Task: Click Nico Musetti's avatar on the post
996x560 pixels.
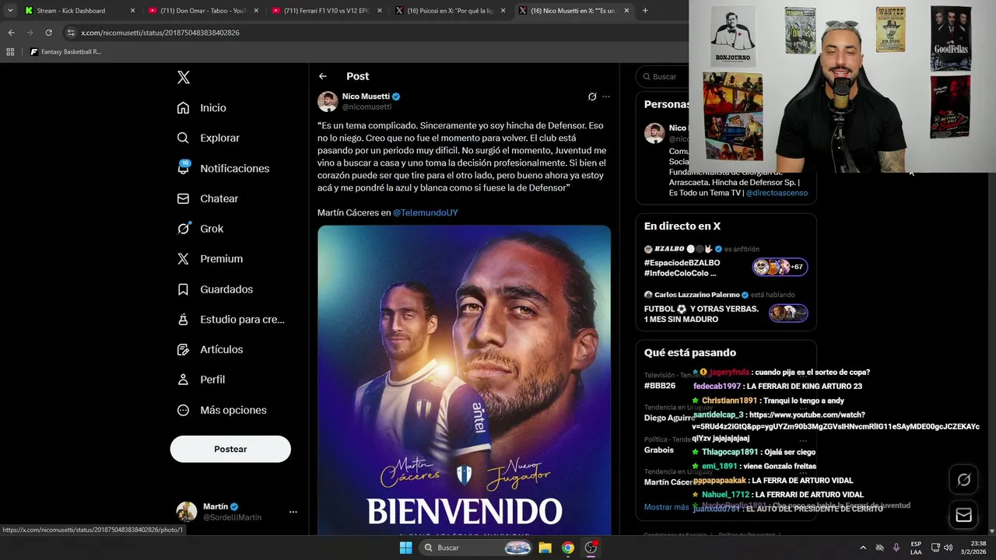Action: [x=328, y=101]
